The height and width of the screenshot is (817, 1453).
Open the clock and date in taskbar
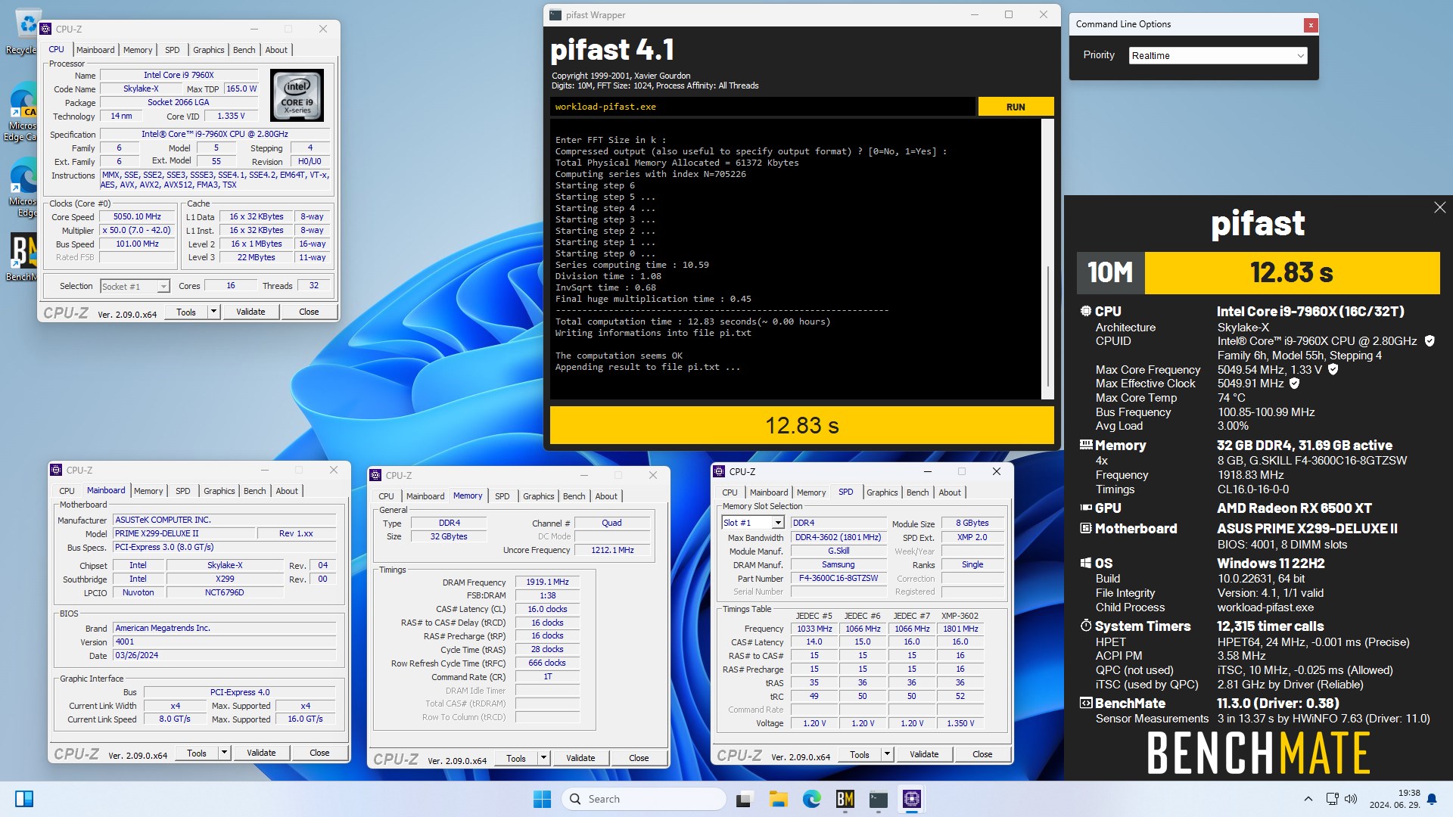point(1394,799)
